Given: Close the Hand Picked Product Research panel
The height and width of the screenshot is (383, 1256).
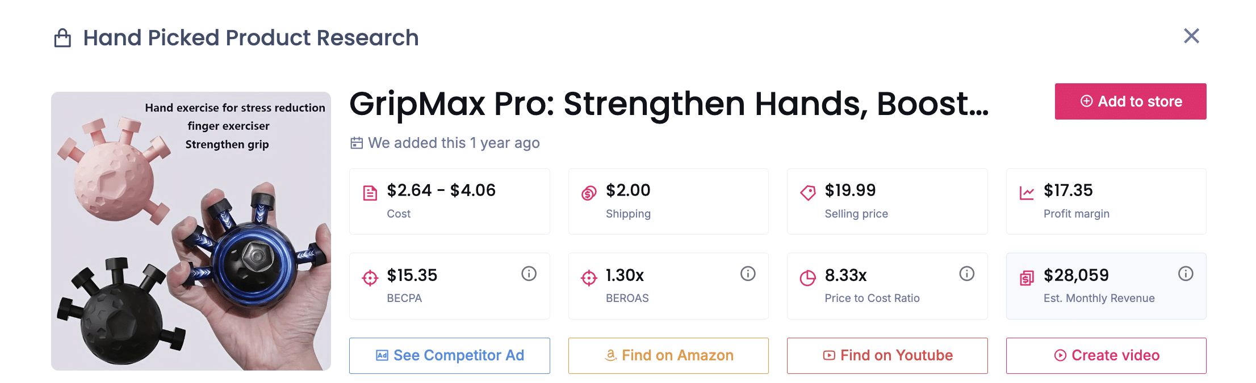Looking at the screenshot, I should [x=1191, y=36].
